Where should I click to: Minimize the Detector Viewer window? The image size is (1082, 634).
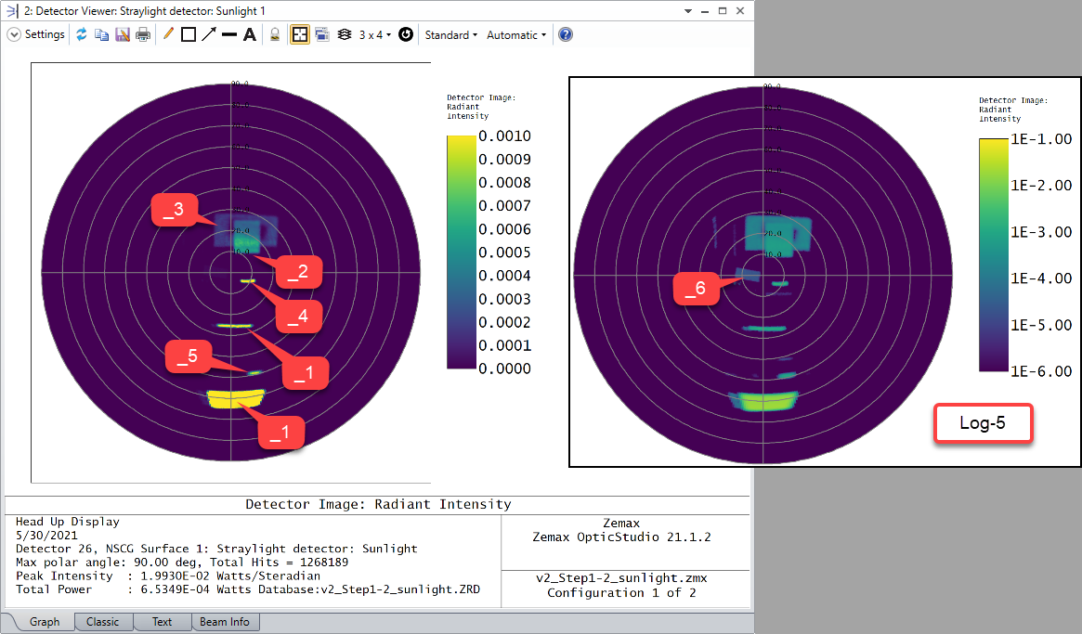pos(705,11)
